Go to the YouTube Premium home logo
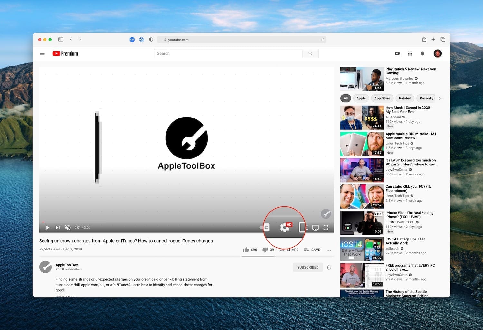The height and width of the screenshot is (330, 483). click(65, 53)
